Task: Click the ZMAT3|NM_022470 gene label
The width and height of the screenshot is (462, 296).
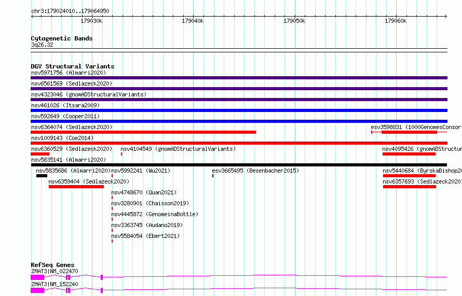Action: coord(55,271)
